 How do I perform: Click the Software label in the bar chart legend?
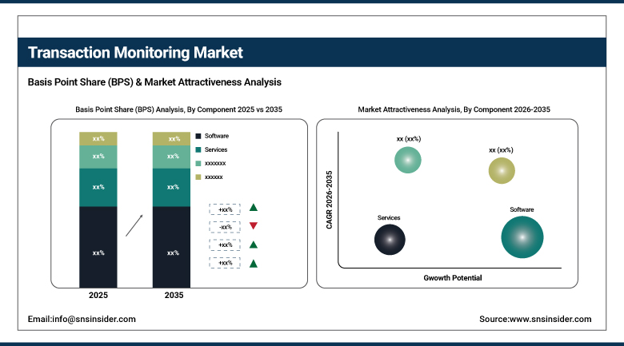217,136
